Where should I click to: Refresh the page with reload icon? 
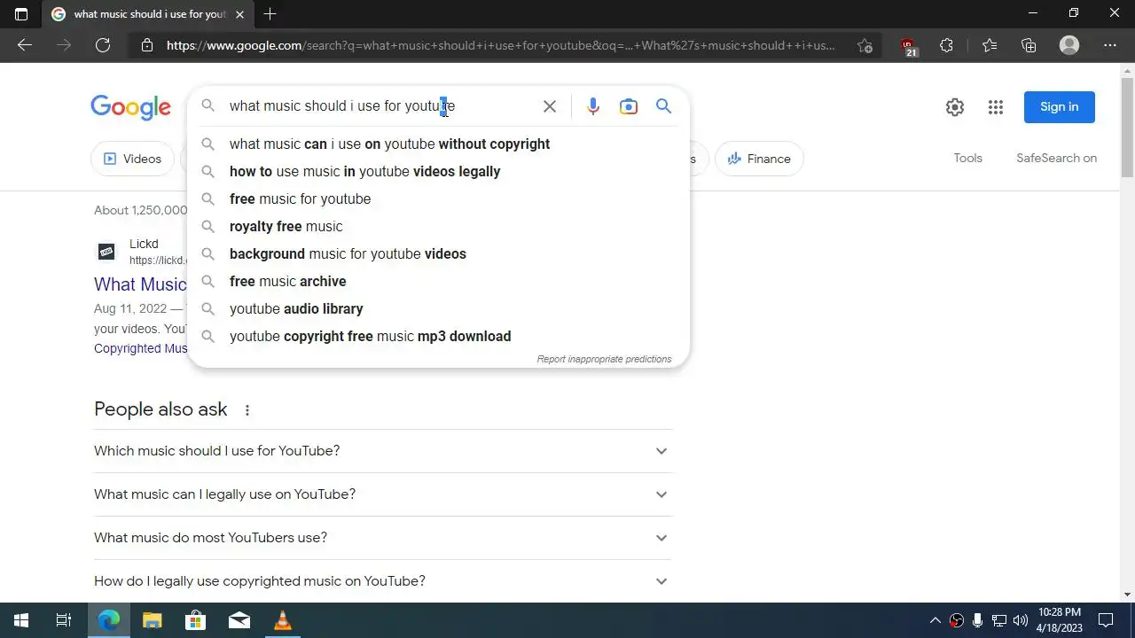pos(103,45)
